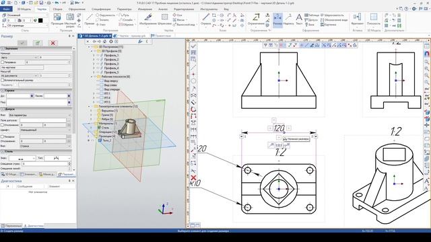Screen dimensions: 431x242
Task: Click the magnet snap icon on right toolbar
Action: [x=427, y=54]
